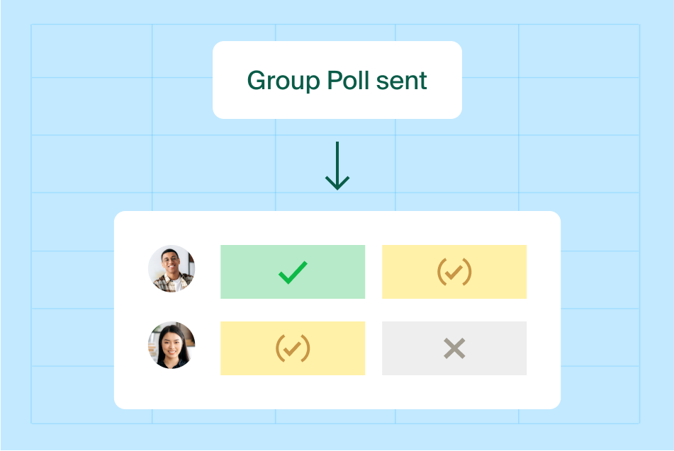Screen dimensions: 674x451
Task: Click the blank space between the two avatars
Action: [x=172, y=307]
